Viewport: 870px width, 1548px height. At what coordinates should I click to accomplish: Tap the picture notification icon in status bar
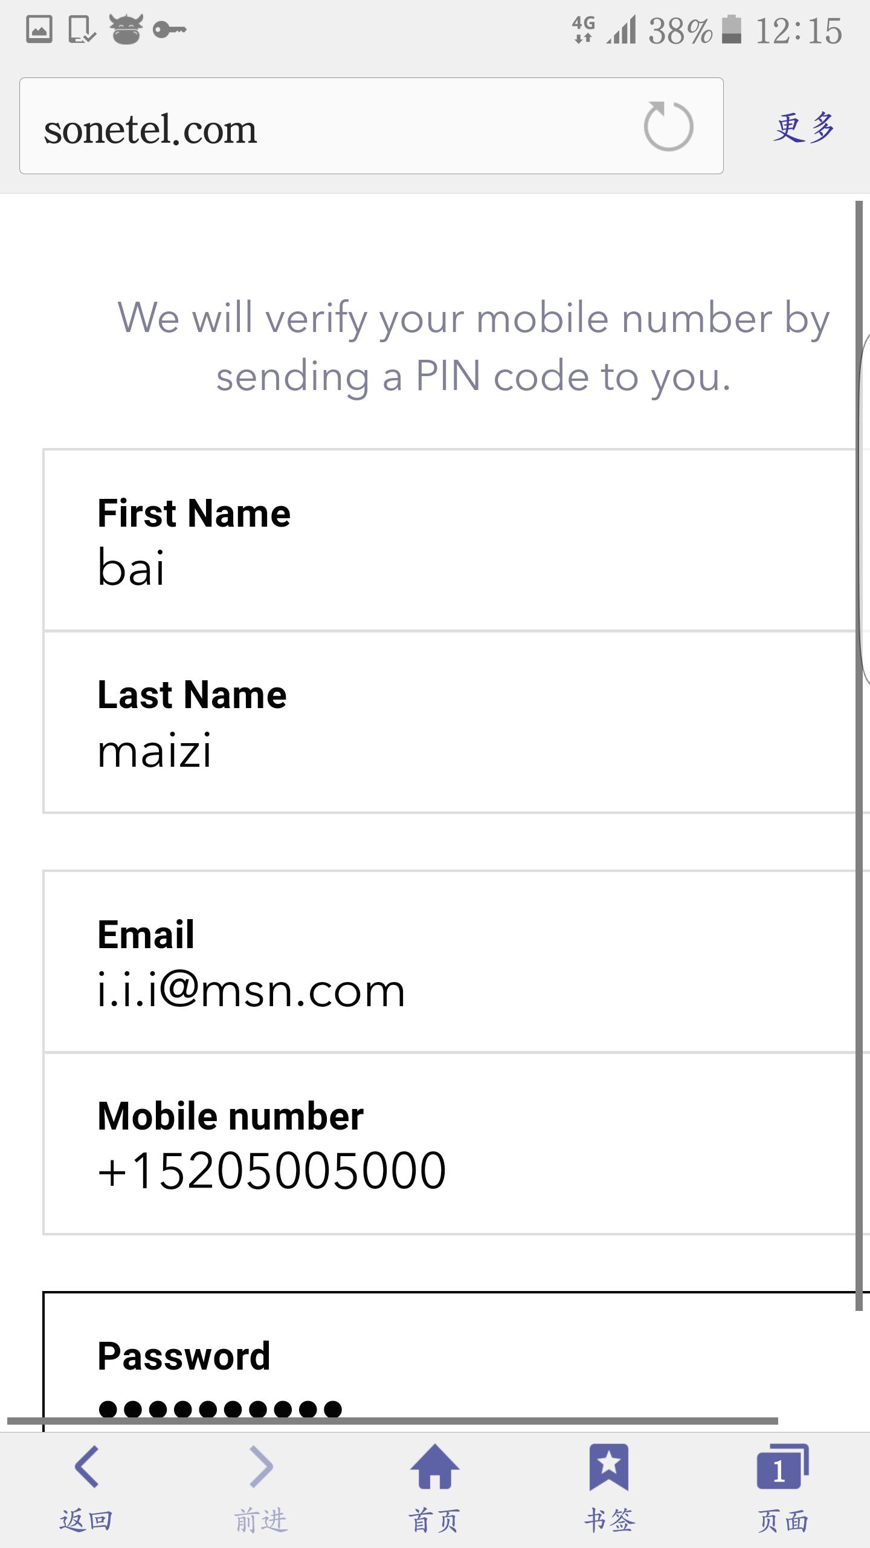pyautogui.click(x=39, y=30)
